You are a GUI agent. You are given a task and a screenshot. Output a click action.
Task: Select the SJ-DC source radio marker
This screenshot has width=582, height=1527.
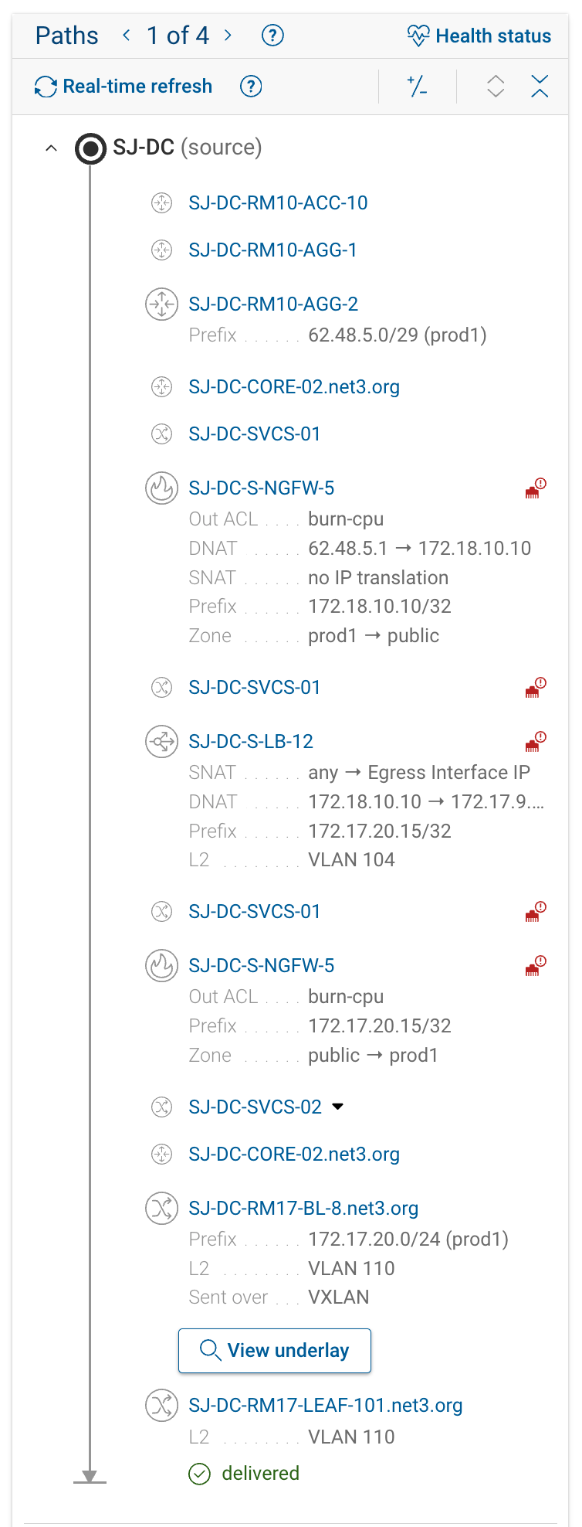tap(90, 148)
